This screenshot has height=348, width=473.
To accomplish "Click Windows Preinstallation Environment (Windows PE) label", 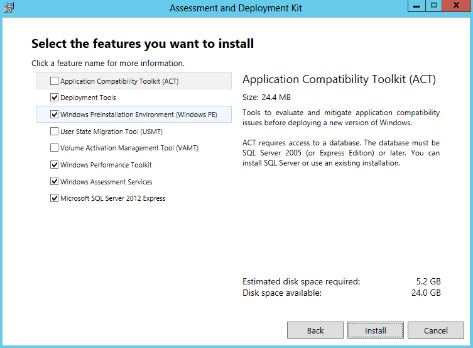I will point(139,115).
